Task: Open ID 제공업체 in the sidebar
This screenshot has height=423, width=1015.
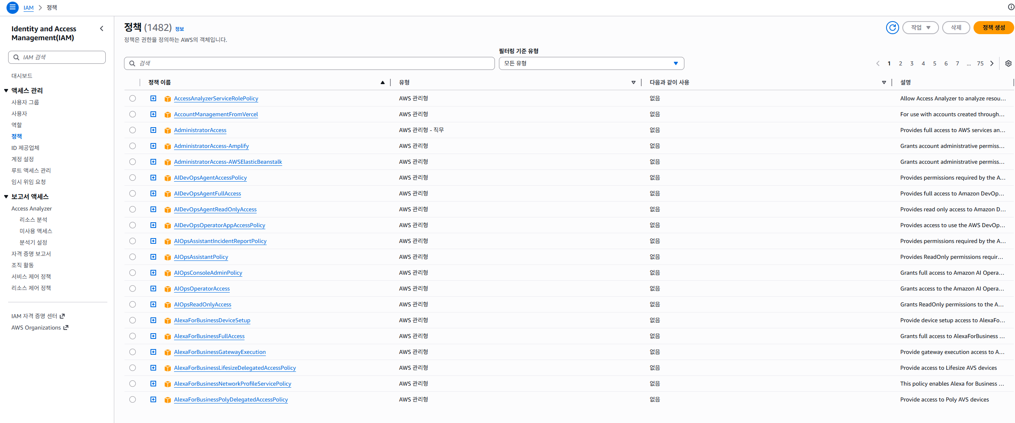Action: pos(25,148)
